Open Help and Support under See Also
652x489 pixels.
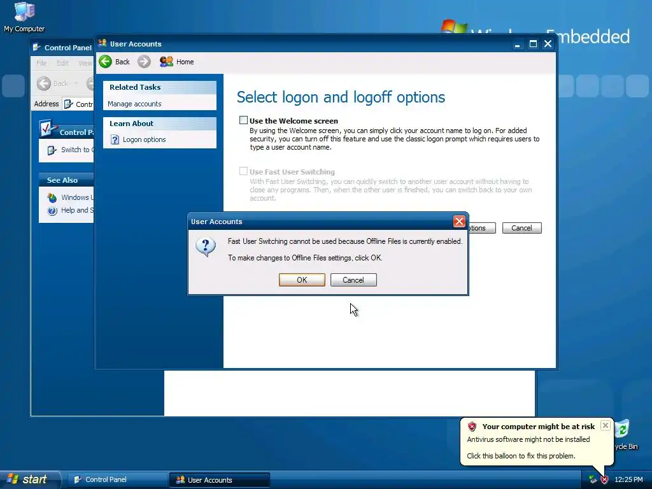coord(77,210)
